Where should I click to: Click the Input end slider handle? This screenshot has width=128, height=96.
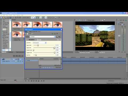[x=54, y=48]
